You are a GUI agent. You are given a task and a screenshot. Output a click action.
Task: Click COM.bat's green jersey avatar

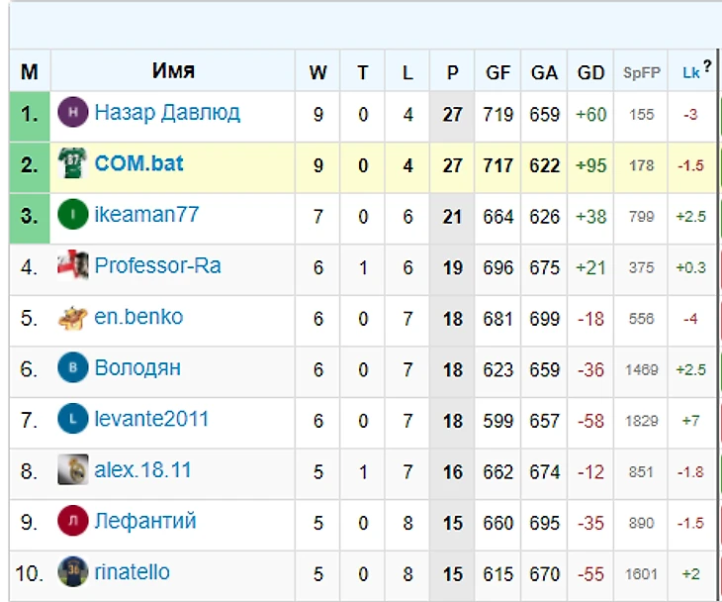click(x=73, y=163)
